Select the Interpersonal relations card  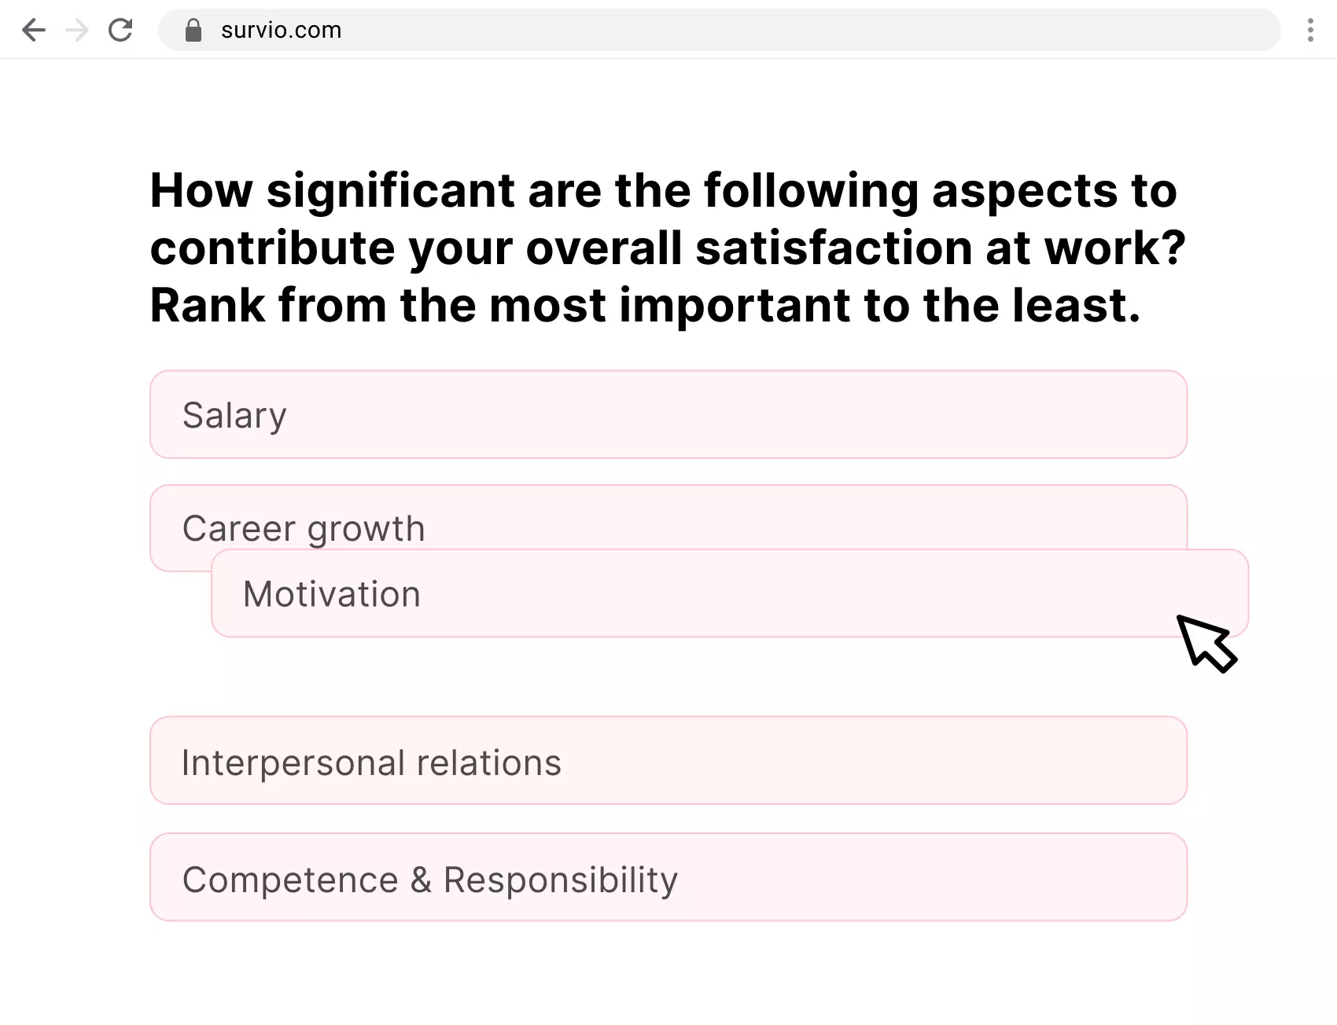(668, 760)
